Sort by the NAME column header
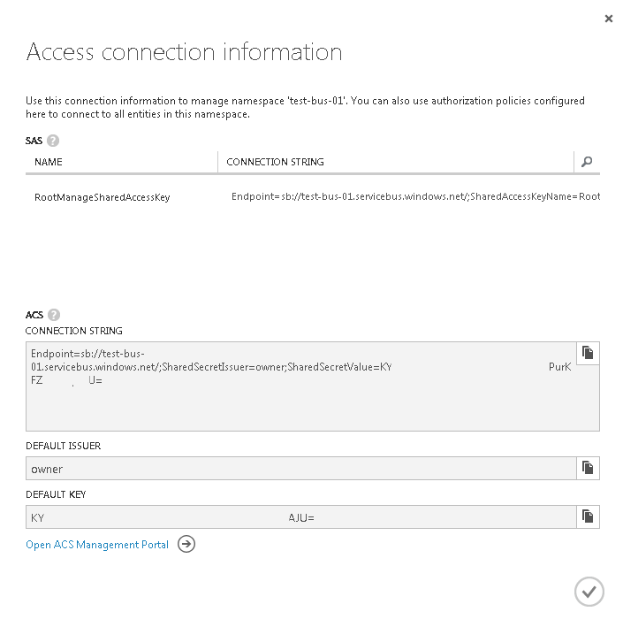Image resolution: width=623 pixels, height=627 pixels. [x=49, y=162]
